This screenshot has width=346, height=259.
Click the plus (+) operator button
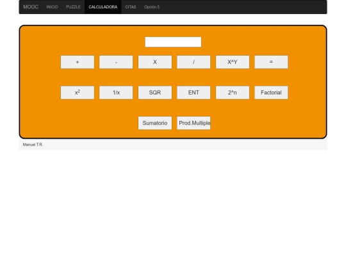point(78,62)
